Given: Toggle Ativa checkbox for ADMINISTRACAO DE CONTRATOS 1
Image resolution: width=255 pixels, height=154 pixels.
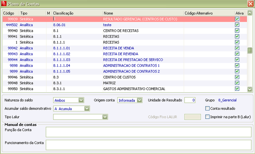Looking at the screenshot, I should pyautogui.click(x=237, y=65).
